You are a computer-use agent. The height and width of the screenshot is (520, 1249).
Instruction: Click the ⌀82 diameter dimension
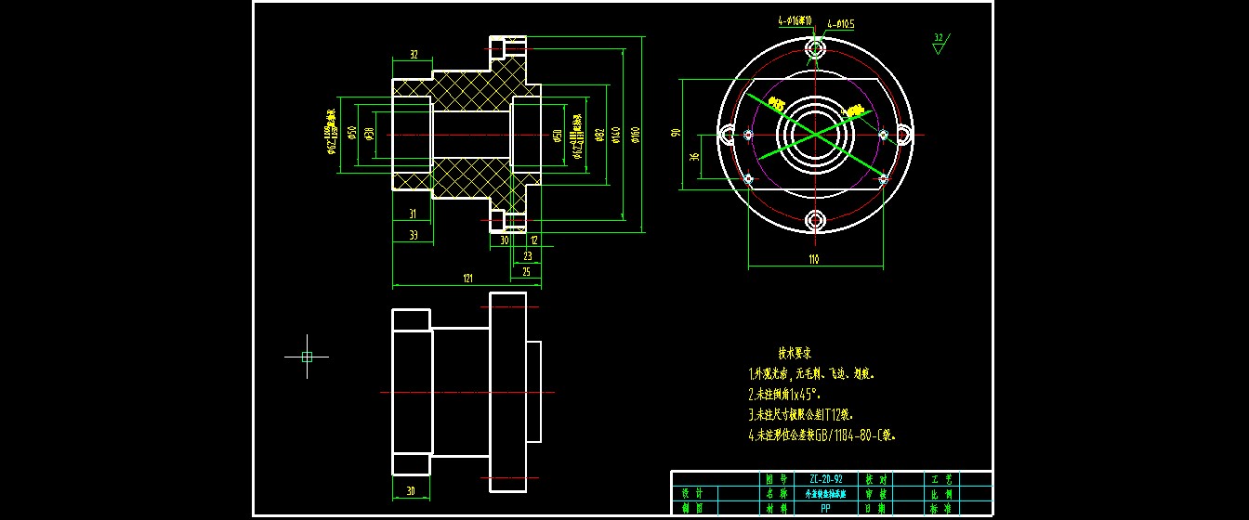tap(599, 136)
